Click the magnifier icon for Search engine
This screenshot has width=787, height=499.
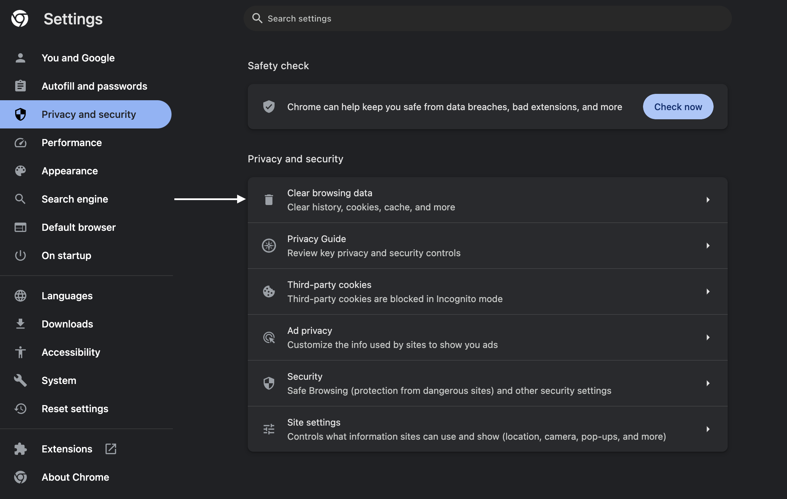pos(20,199)
